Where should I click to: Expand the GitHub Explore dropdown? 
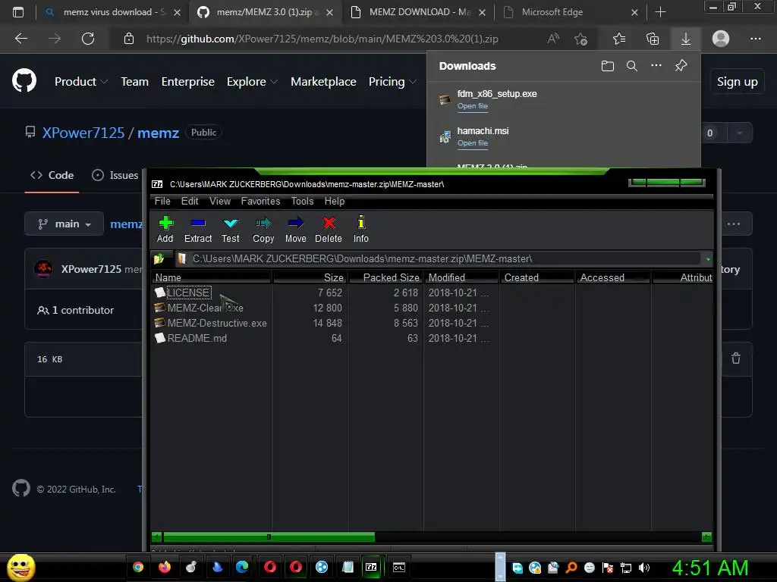click(x=252, y=82)
